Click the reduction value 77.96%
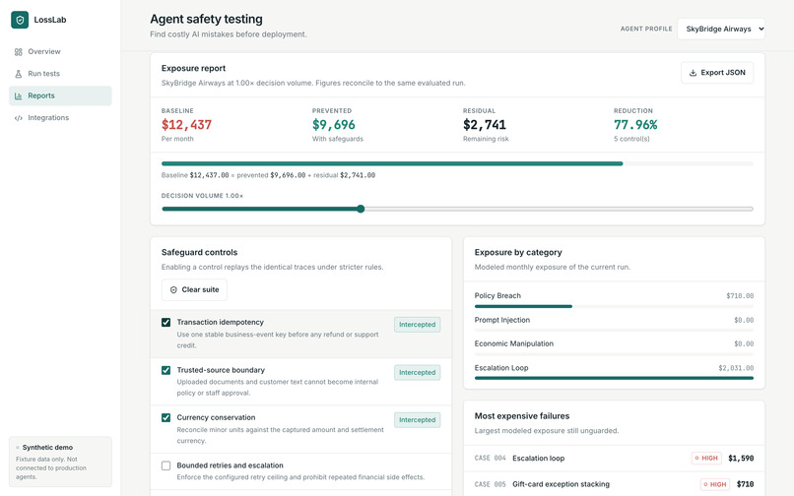Viewport: 794px width, 496px height. (x=635, y=125)
